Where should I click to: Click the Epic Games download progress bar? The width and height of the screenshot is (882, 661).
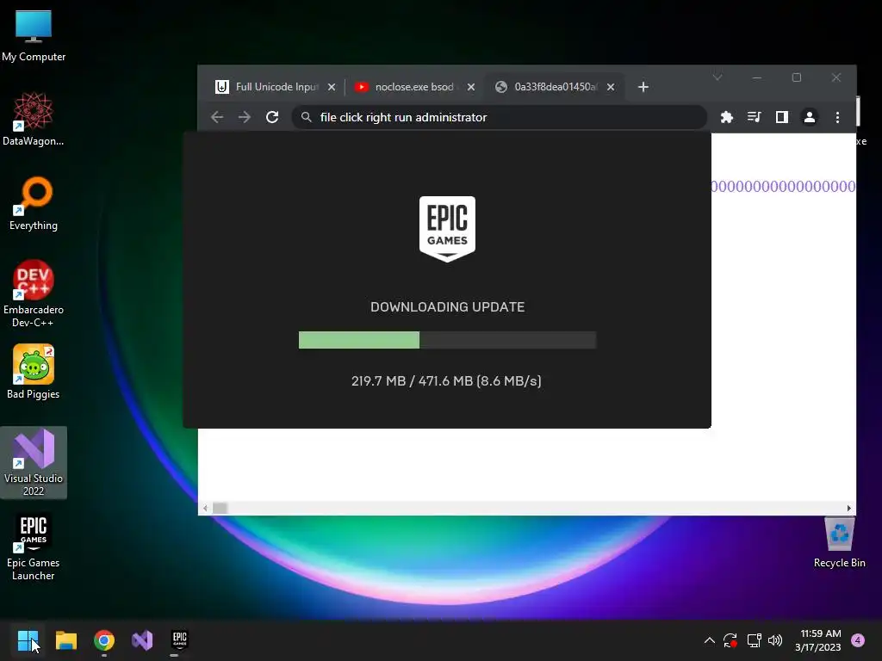pos(447,340)
